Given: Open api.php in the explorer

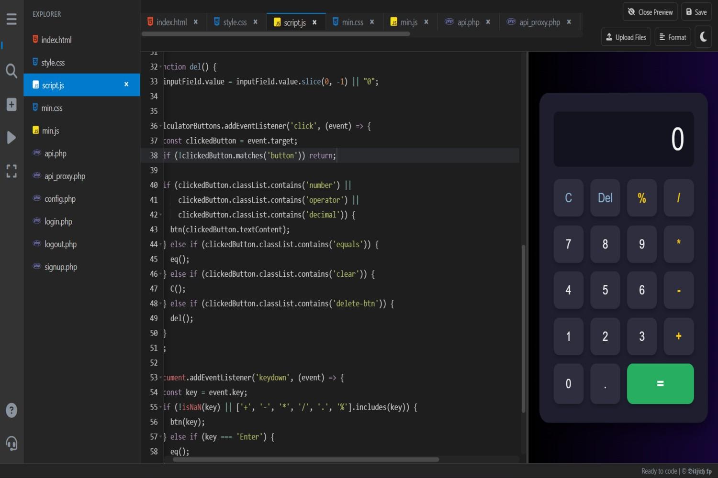Looking at the screenshot, I should (x=82, y=153).
